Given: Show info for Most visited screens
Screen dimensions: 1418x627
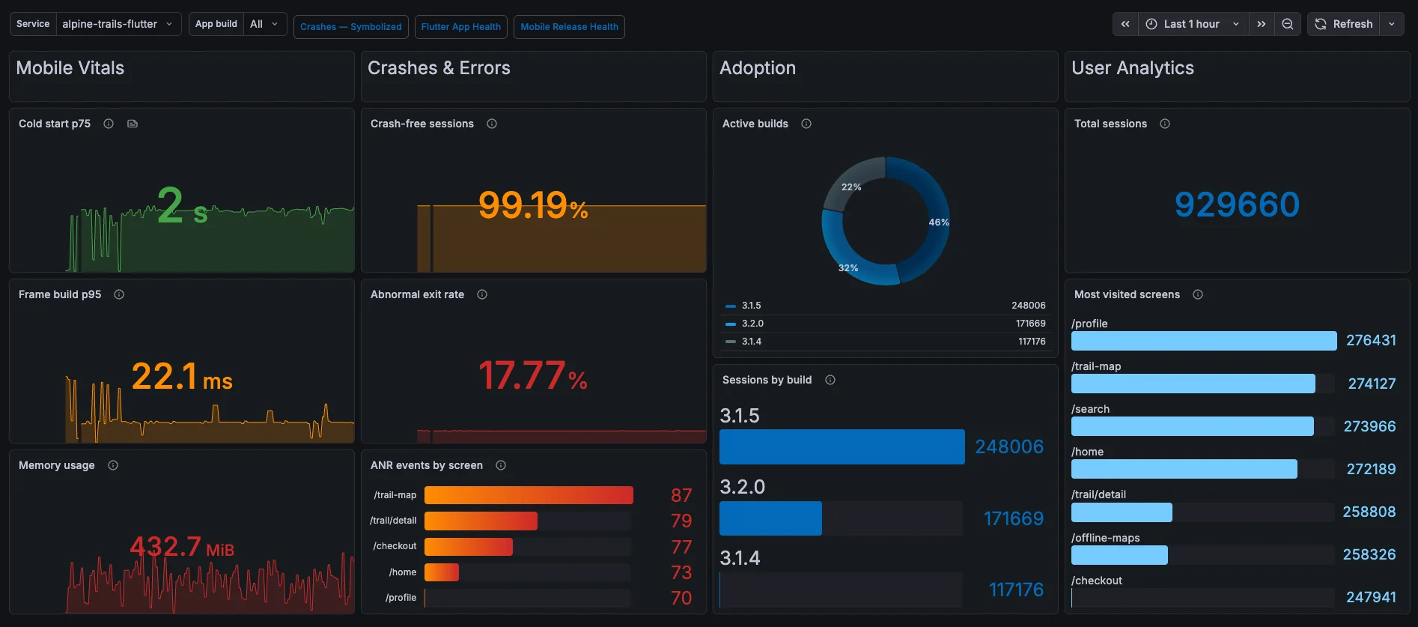Looking at the screenshot, I should 1198,294.
